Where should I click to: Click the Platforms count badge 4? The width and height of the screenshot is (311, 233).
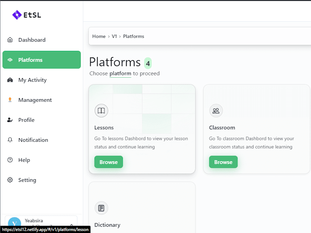coord(148,63)
